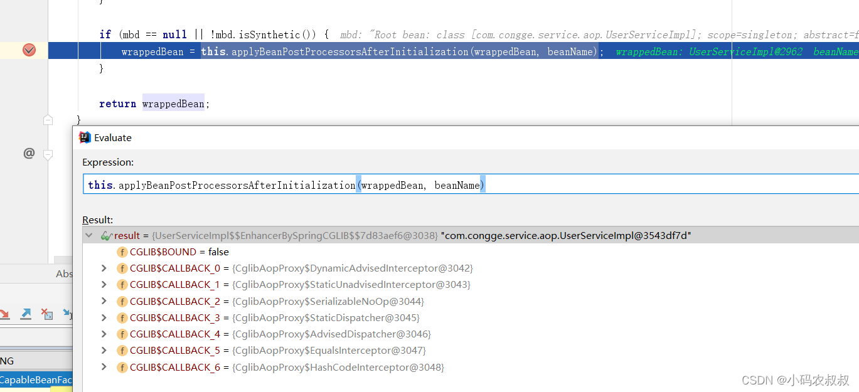The height and width of the screenshot is (392, 859).
Task: Expand the CGLIB$CALLBACK_0 node
Action: click(x=104, y=268)
